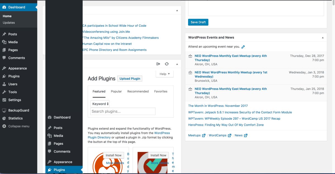335x174 pixels.
Task: Click the highlighted Plugins icon in the embedded inner sidebar
Action: pyautogui.click(x=50, y=170)
